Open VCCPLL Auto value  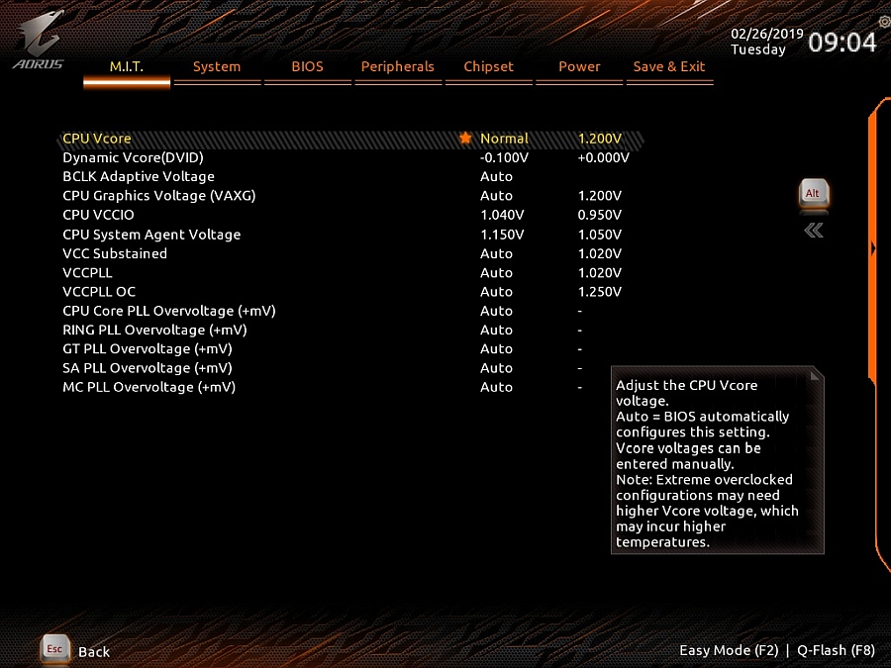pyautogui.click(x=496, y=273)
